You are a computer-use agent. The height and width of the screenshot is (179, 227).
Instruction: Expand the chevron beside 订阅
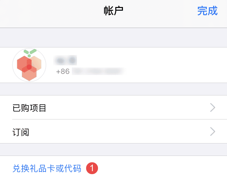pos(213,132)
